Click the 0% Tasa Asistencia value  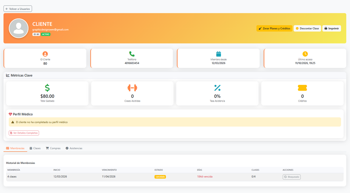[217, 96]
